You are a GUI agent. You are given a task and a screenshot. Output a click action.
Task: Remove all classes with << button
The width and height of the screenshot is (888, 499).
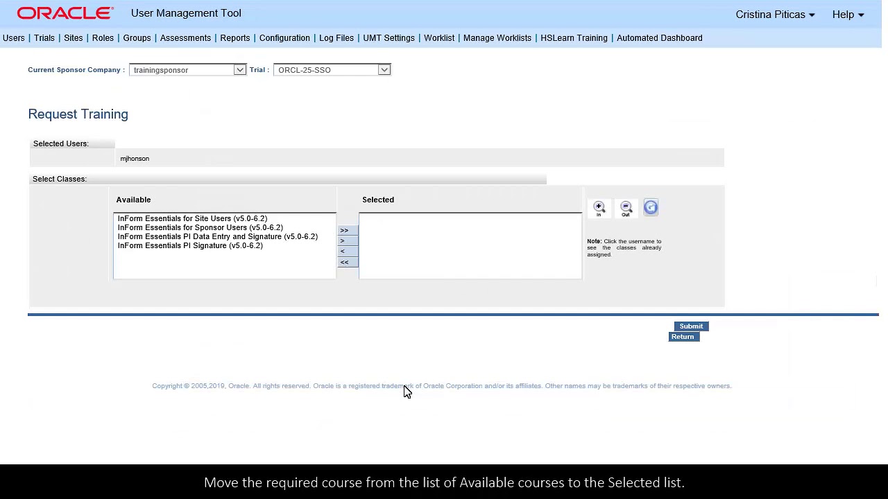click(x=348, y=262)
